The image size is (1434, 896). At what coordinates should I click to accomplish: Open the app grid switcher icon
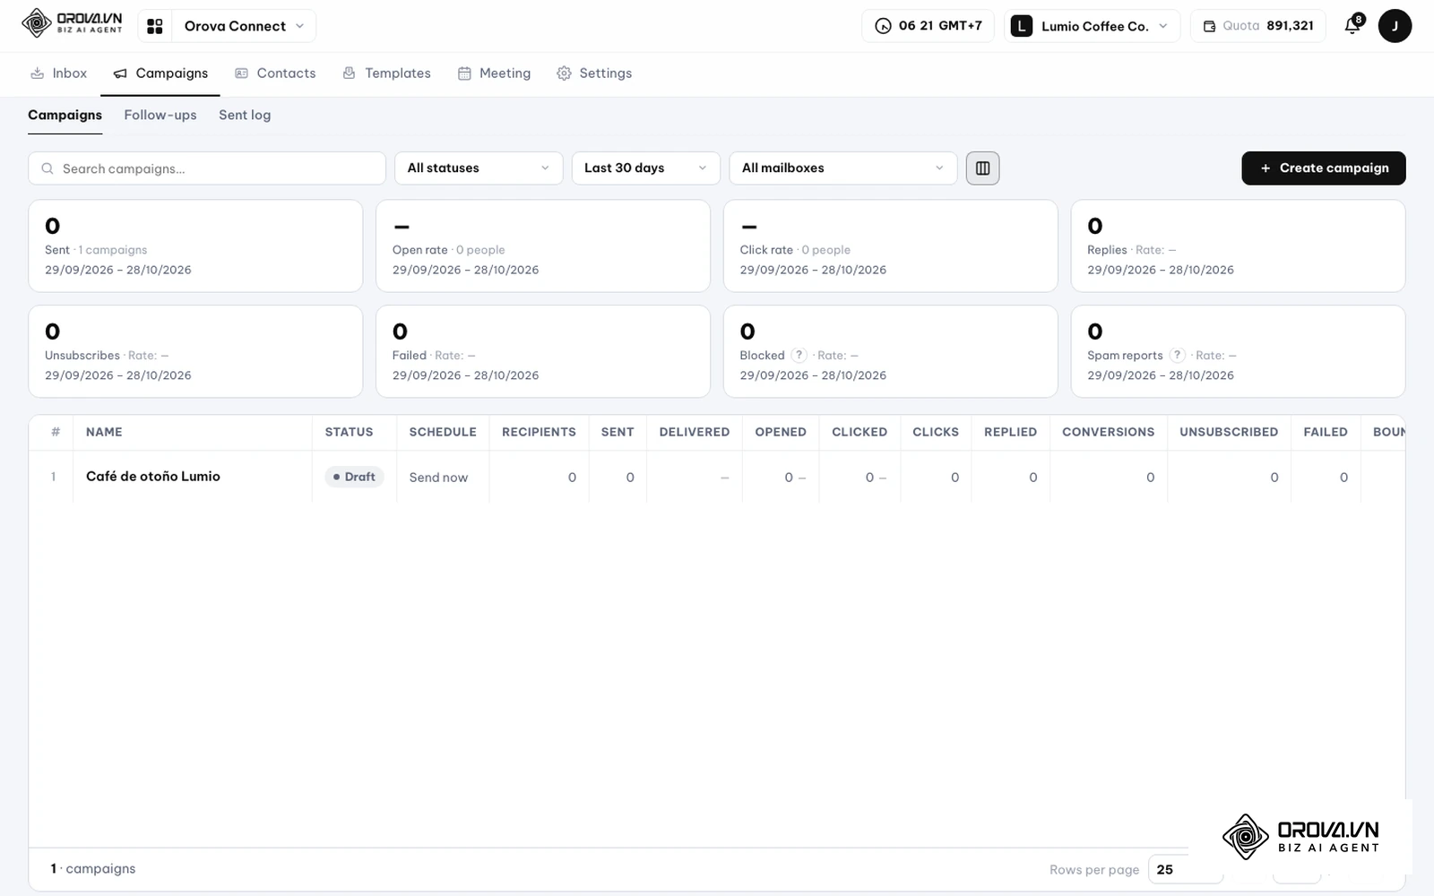[155, 26]
